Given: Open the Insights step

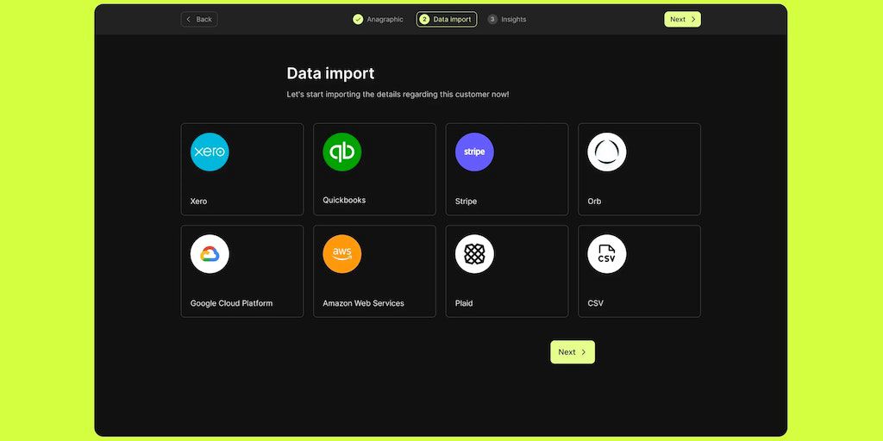Looking at the screenshot, I should pos(507,19).
